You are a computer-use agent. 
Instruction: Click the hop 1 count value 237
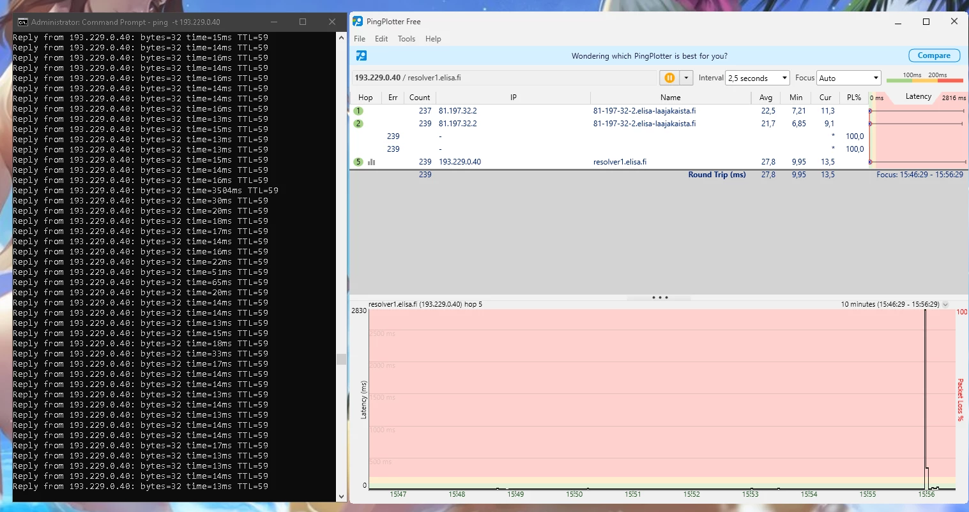425,111
